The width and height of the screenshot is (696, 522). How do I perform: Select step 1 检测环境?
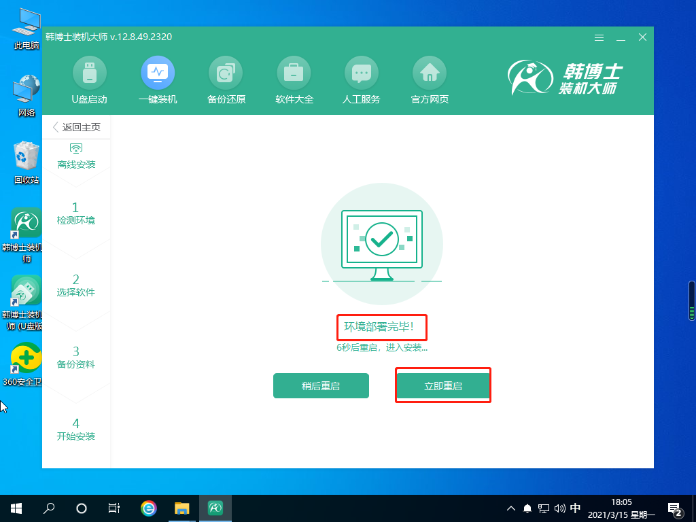(x=76, y=213)
